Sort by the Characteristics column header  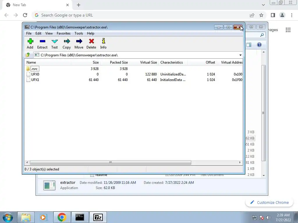point(173,62)
